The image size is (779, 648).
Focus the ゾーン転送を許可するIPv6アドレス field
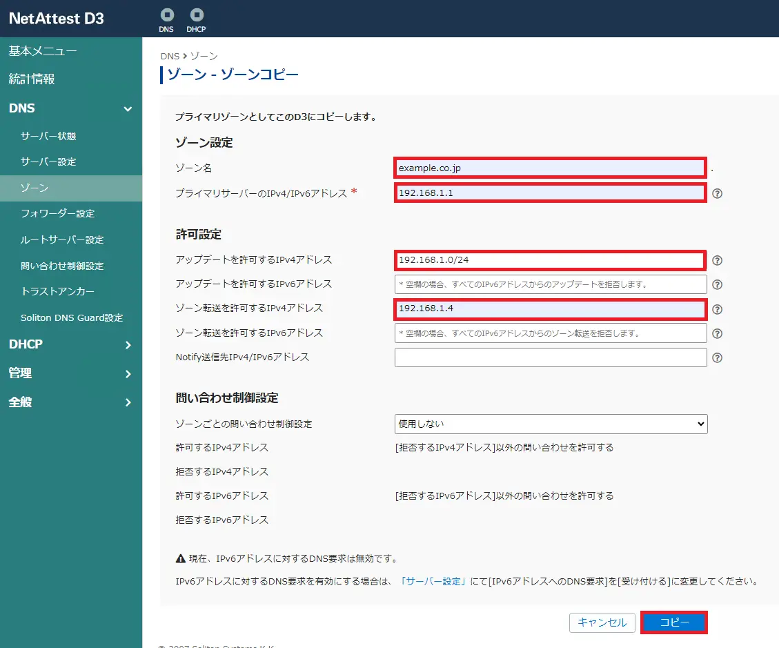(x=551, y=333)
